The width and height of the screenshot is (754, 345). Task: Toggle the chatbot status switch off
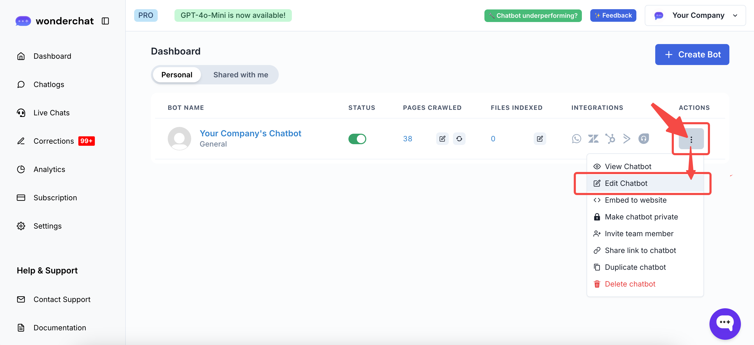click(357, 138)
